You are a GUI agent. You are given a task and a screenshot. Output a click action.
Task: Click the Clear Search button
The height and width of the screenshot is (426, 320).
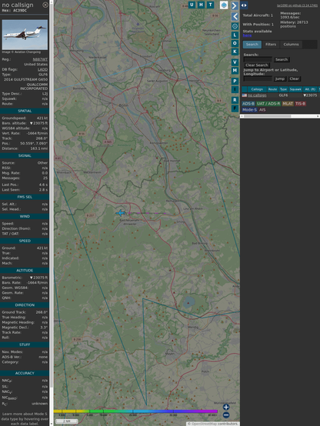click(256, 65)
